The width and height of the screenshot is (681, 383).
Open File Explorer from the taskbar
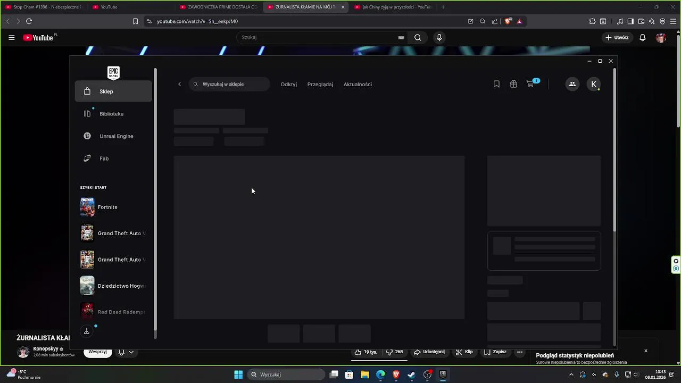click(365, 374)
